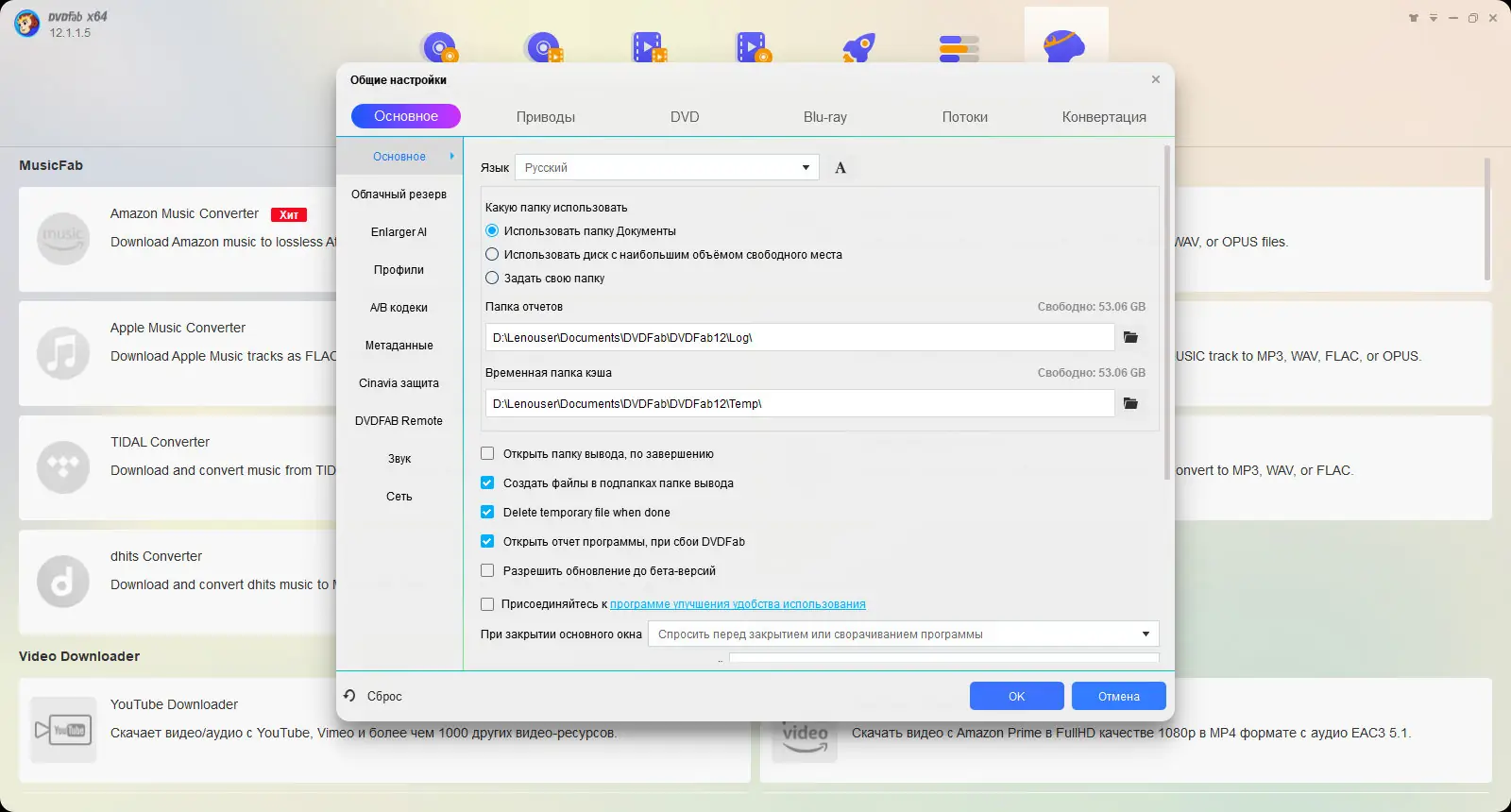Screen dimensions: 1511x812
Task: Click the YouTube Downloader icon
Action: tap(62, 729)
